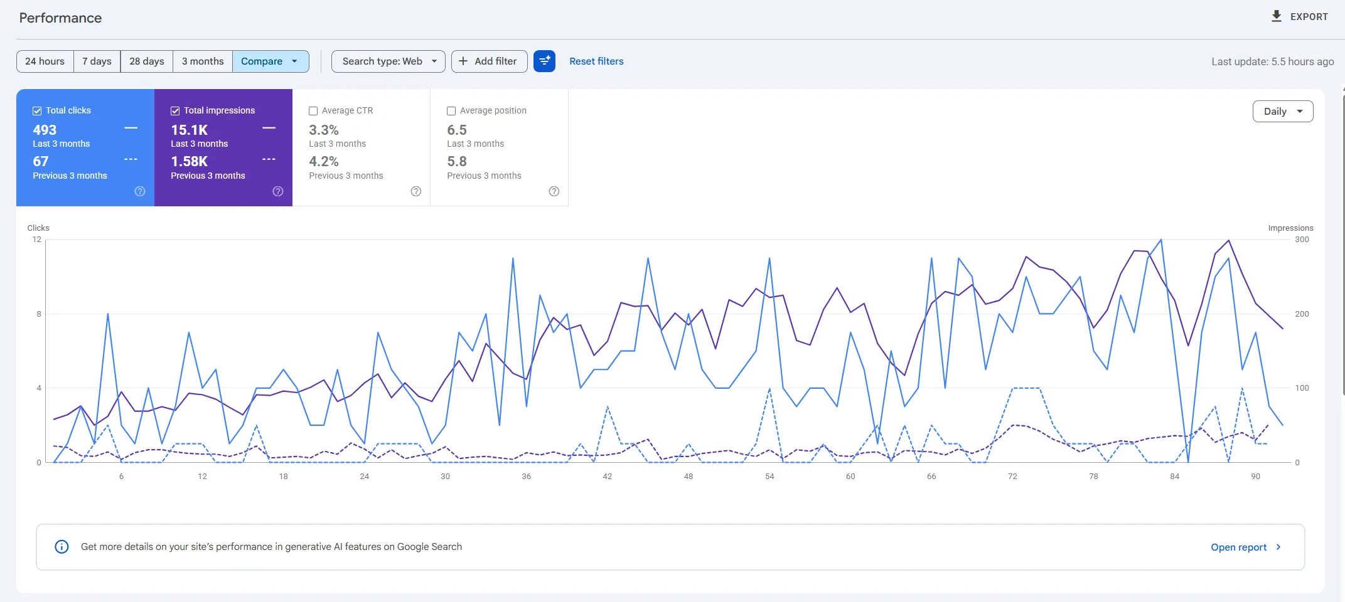This screenshot has width=1345, height=602.
Task: Click the Clicks axis title
Action: (38, 228)
